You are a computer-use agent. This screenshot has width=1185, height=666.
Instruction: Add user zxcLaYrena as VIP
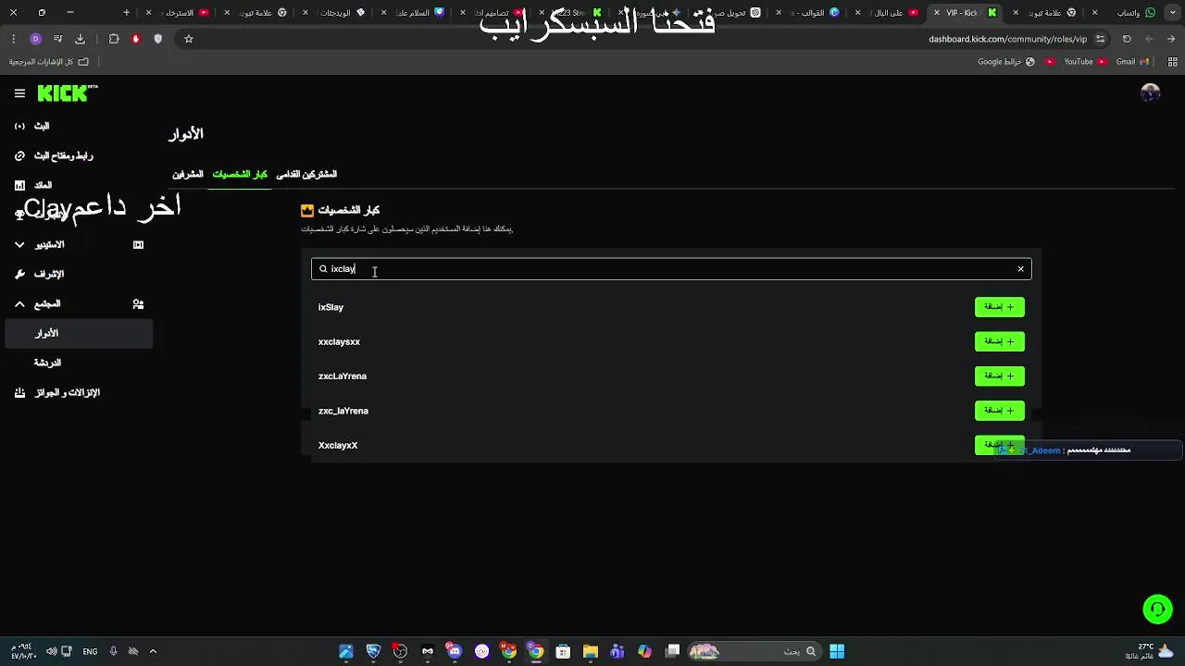(1000, 376)
